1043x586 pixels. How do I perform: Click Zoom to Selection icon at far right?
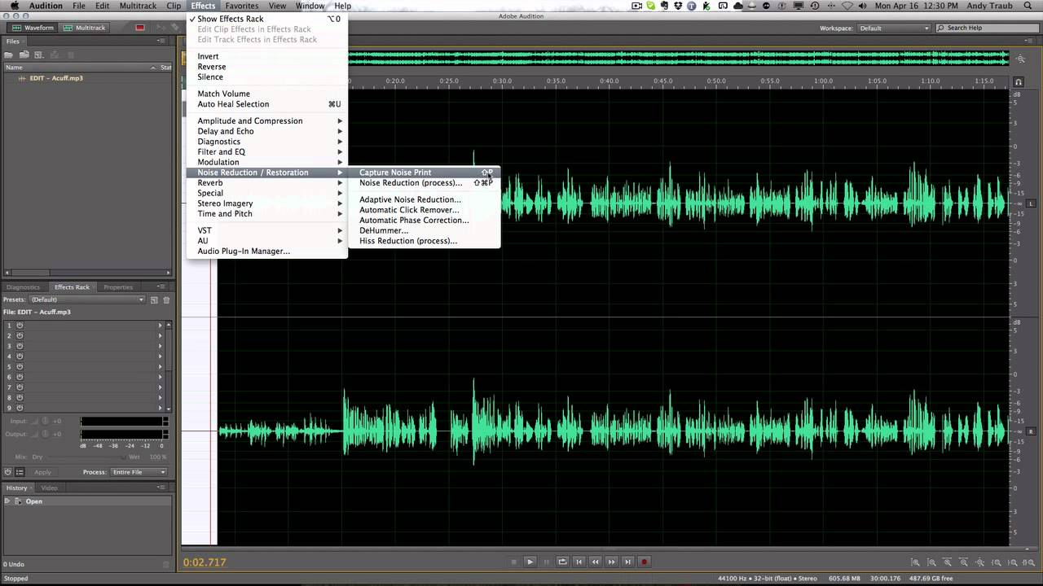pyautogui.click(x=1030, y=562)
